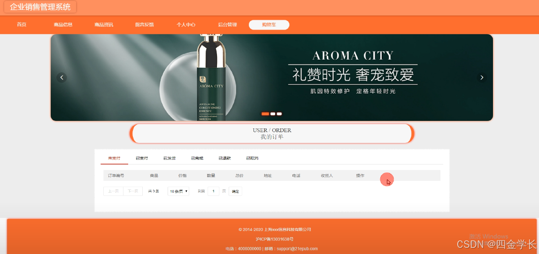Select the second carousel indicator dot

273,113
